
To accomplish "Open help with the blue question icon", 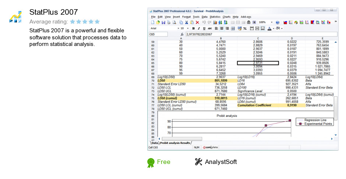I will click(x=278, y=22).
